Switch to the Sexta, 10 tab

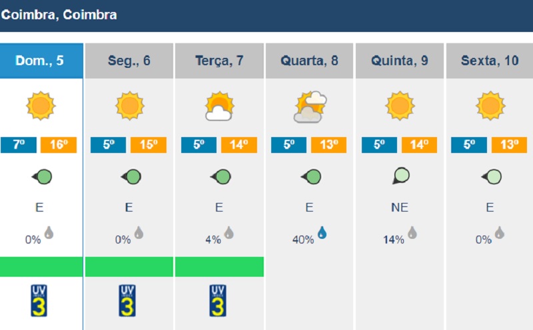[490, 61]
